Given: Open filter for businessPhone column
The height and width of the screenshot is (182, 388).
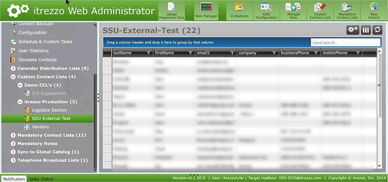Looking at the screenshot, I should tap(316, 53).
